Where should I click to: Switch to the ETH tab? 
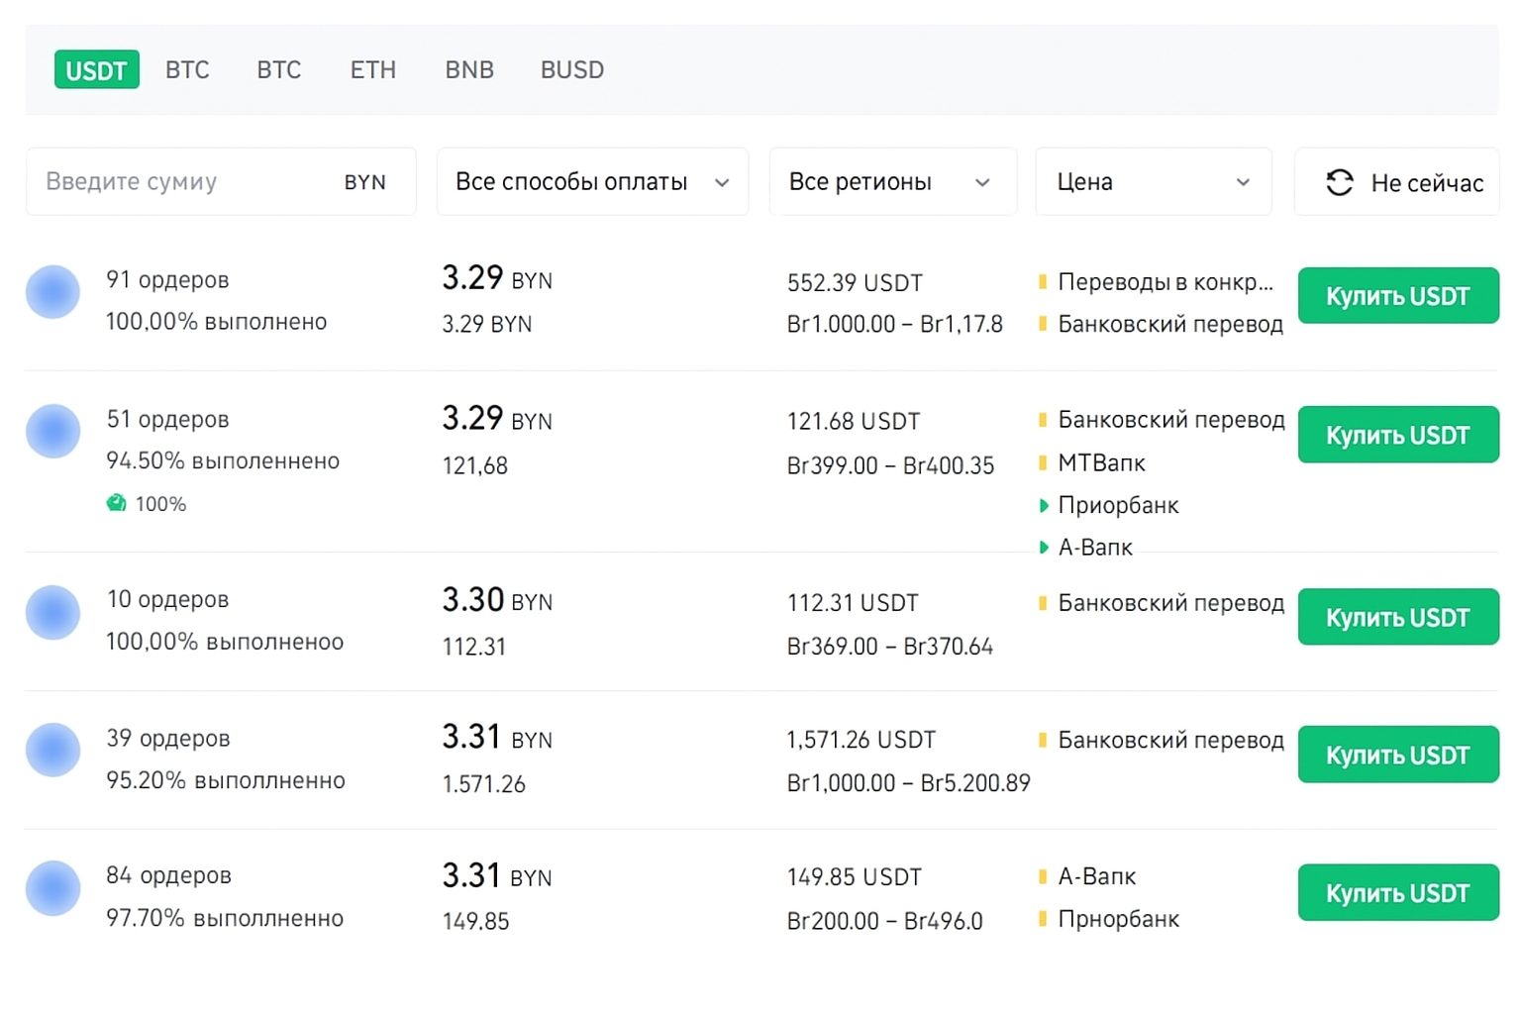pyautogui.click(x=373, y=70)
